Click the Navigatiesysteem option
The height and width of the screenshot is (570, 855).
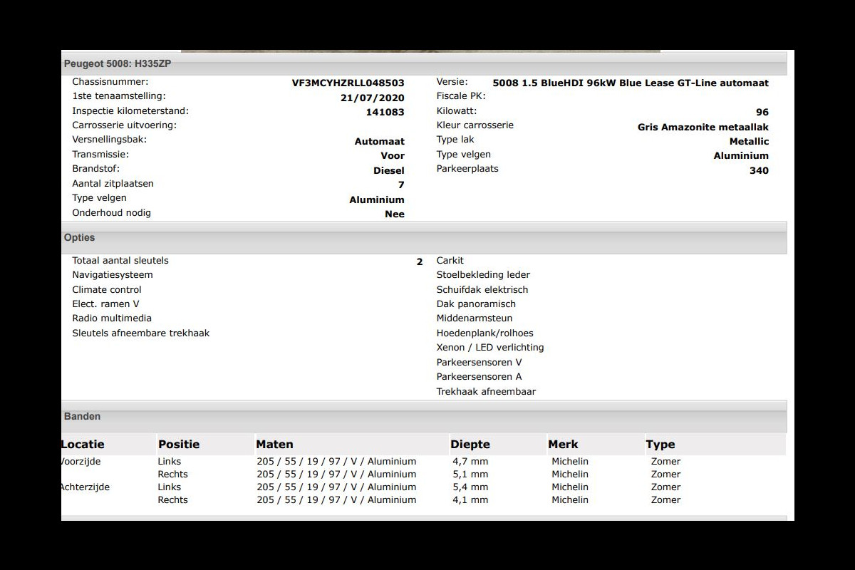113,275
